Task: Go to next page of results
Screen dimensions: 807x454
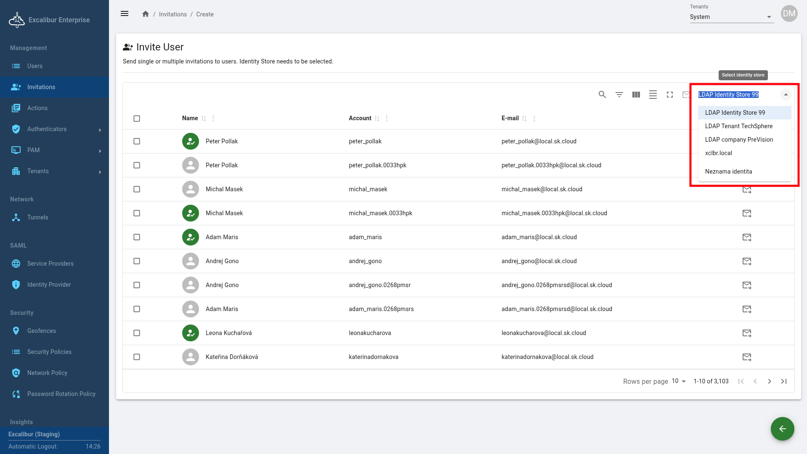Action: 769,381
